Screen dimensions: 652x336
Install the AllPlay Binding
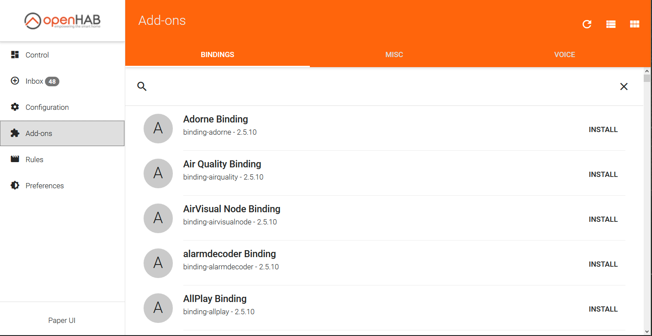pyautogui.click(x=603, y=309)
